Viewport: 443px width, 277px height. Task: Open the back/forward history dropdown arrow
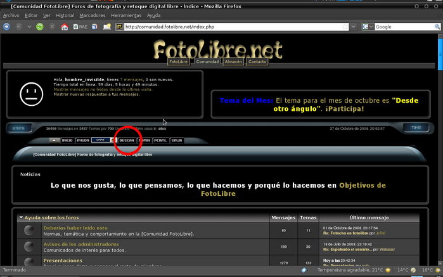29,27
